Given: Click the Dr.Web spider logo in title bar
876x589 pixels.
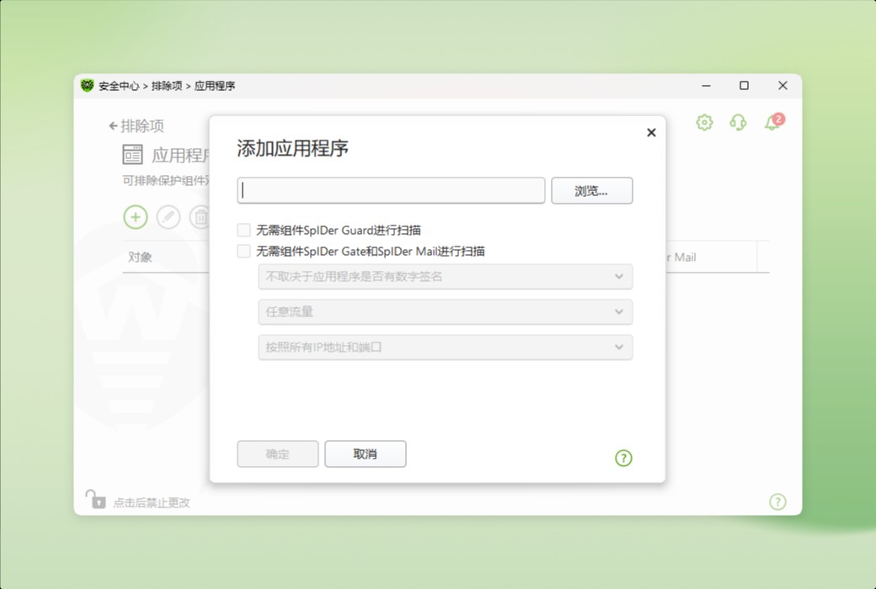Looking at the screenshot, I should 88,85.
